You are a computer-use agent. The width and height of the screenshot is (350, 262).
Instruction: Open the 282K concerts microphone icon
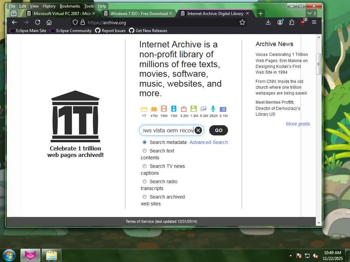[x=213, y=109]
